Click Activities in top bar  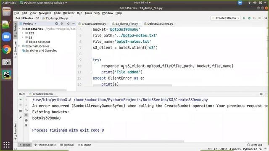point(9,3)
